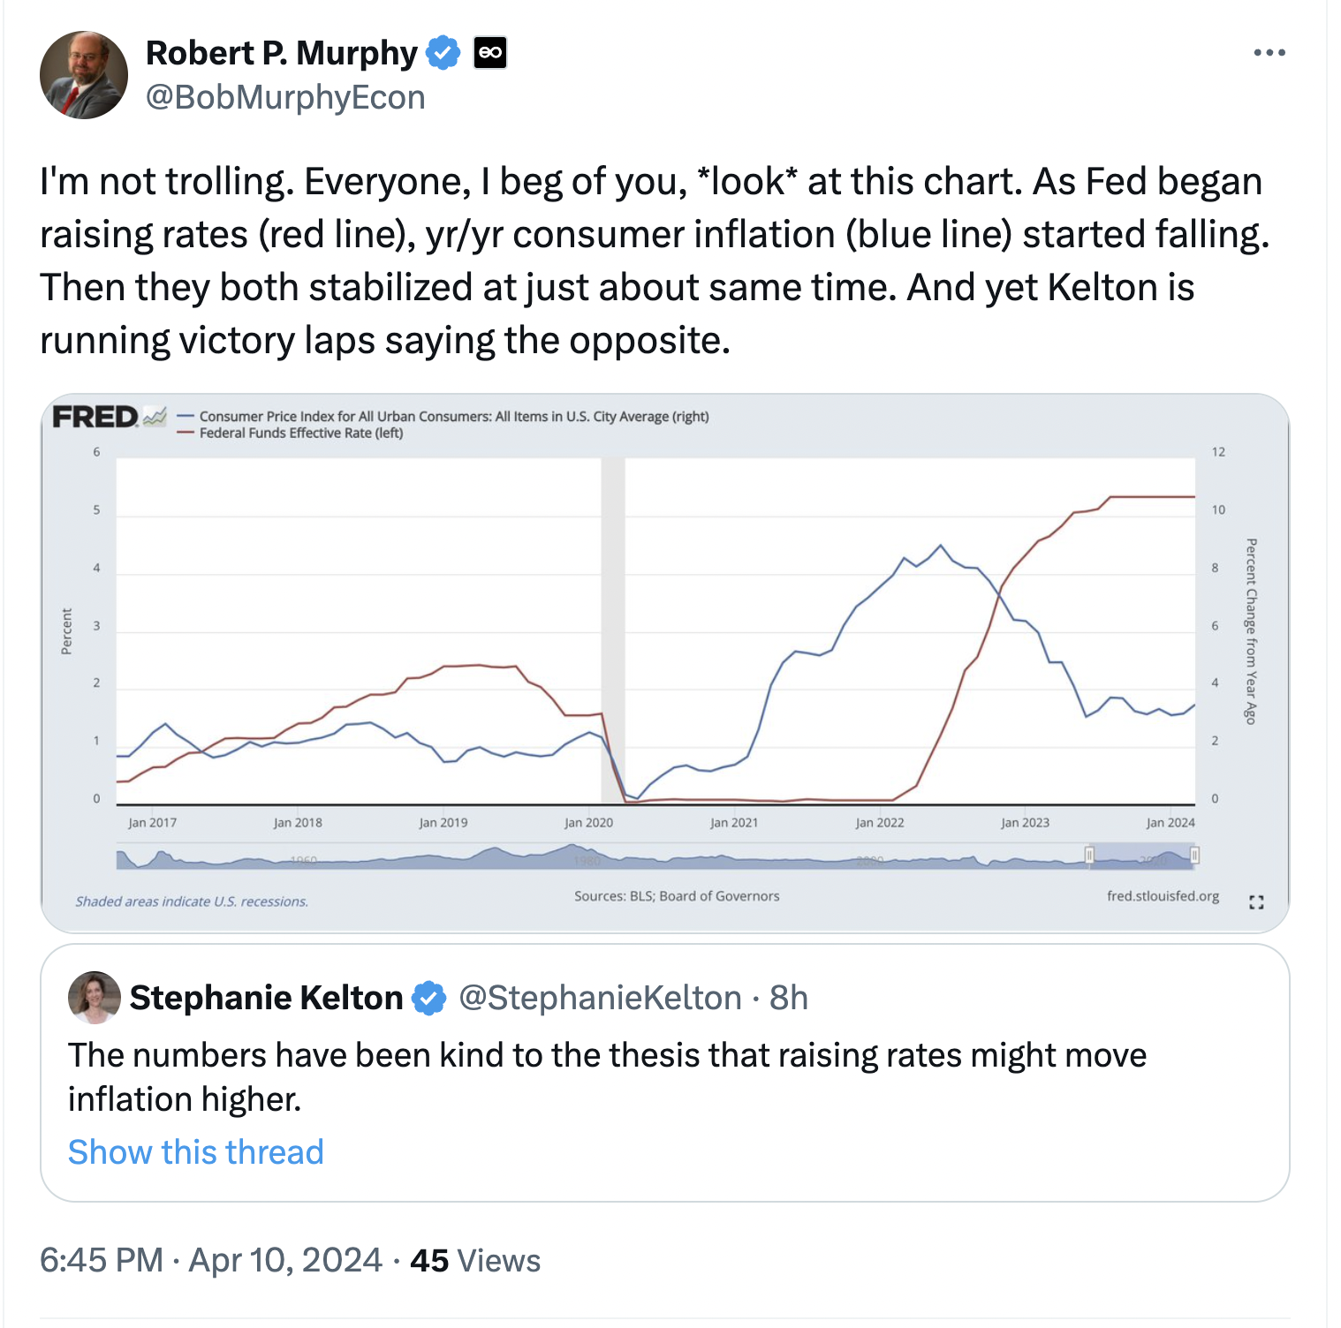Screen dimensions: 1341x1328
Task: Click the blue verified badge beside Murphy
Action: pos(443,53)
